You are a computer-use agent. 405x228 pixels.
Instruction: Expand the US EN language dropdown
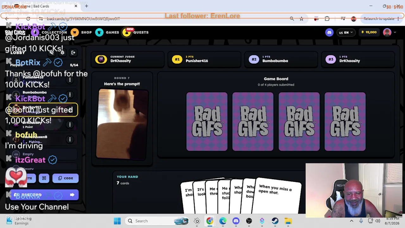point(346,32)
